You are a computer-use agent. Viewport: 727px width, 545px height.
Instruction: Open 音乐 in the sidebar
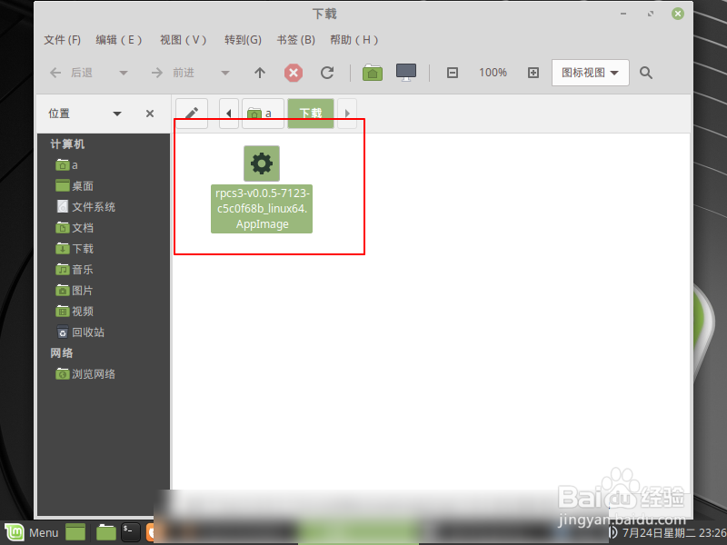[75, 270]
